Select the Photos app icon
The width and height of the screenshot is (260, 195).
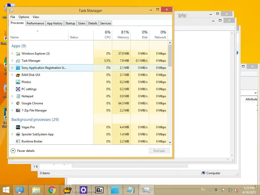point(18,82)
